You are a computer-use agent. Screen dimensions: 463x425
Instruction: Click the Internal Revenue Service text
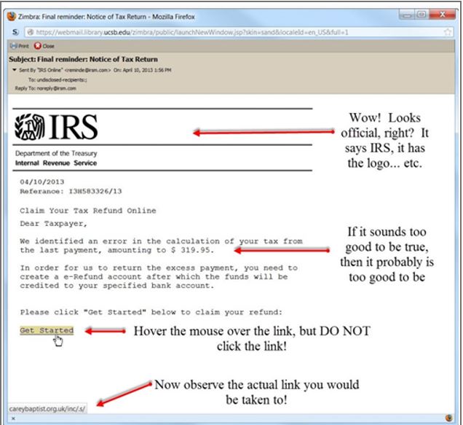tap(56, 163)
